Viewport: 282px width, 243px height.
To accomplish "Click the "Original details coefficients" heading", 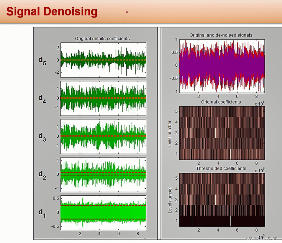I will (x=102, y=39).
